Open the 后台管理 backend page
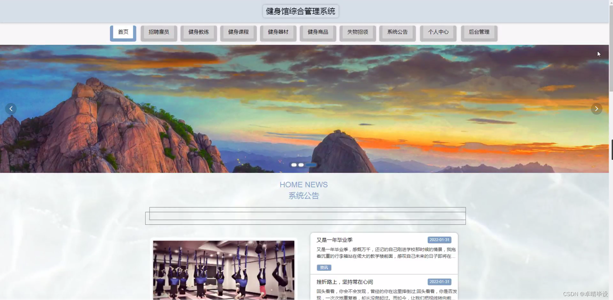This screenshot has width=613, height=300. tap(479, 32)
